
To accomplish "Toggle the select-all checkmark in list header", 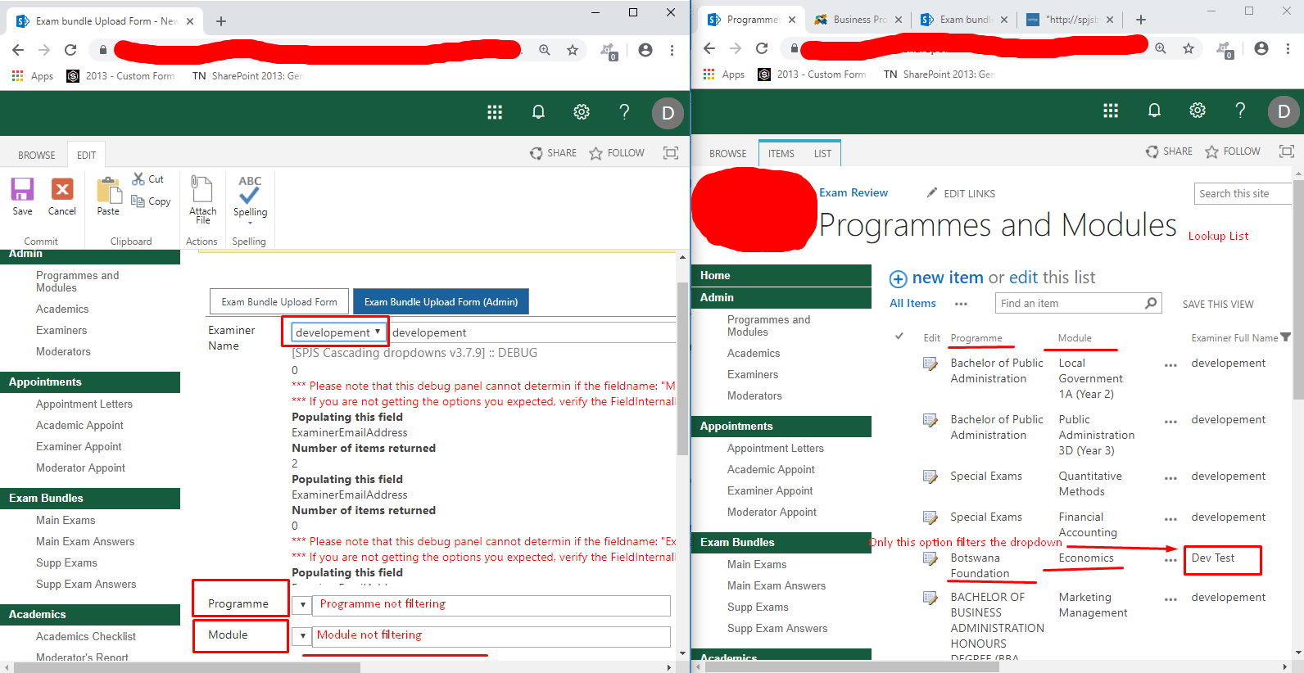I will pyautogui.click(x=899, y=336).
